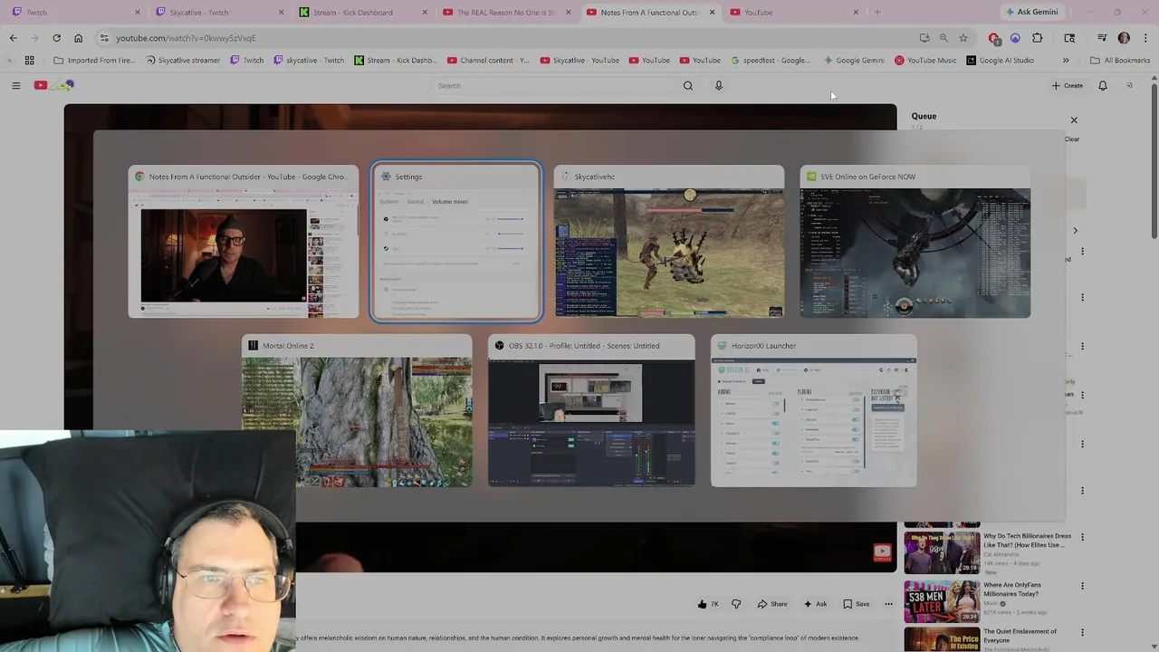Click the YouTube search magnifier button
Screen dimensions: 1159x652
point(688,86)
